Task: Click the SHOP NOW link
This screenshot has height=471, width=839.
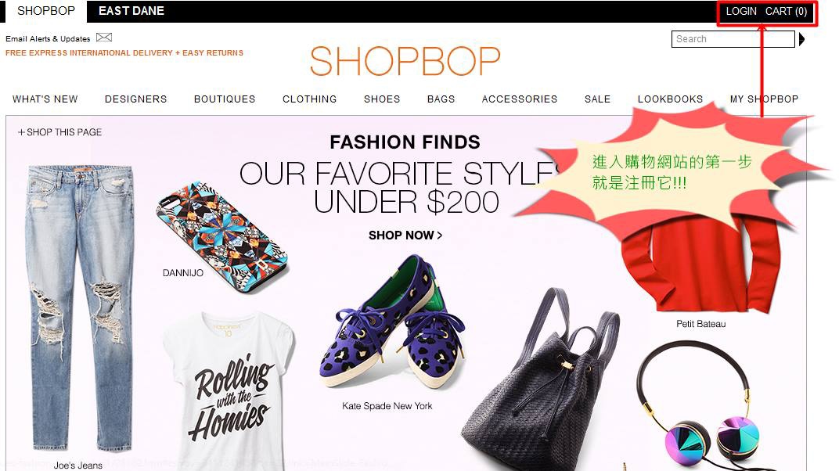Action: click(405, 235)
